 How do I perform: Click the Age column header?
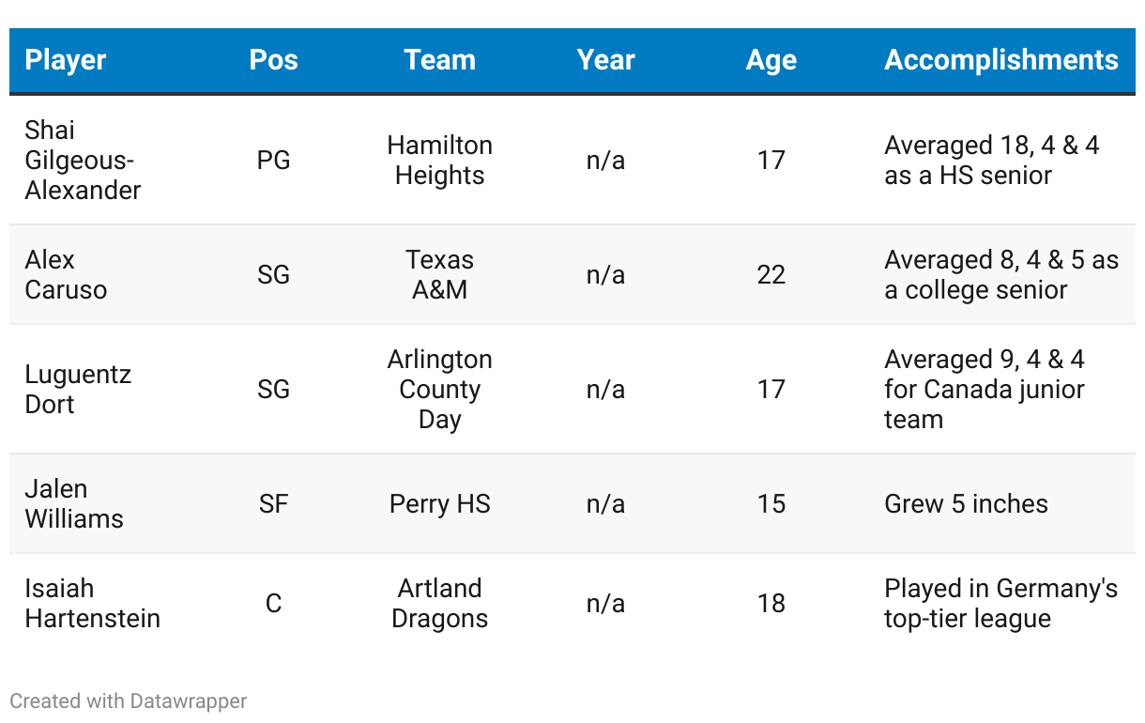pyautogui.click(x=771, y=60)
